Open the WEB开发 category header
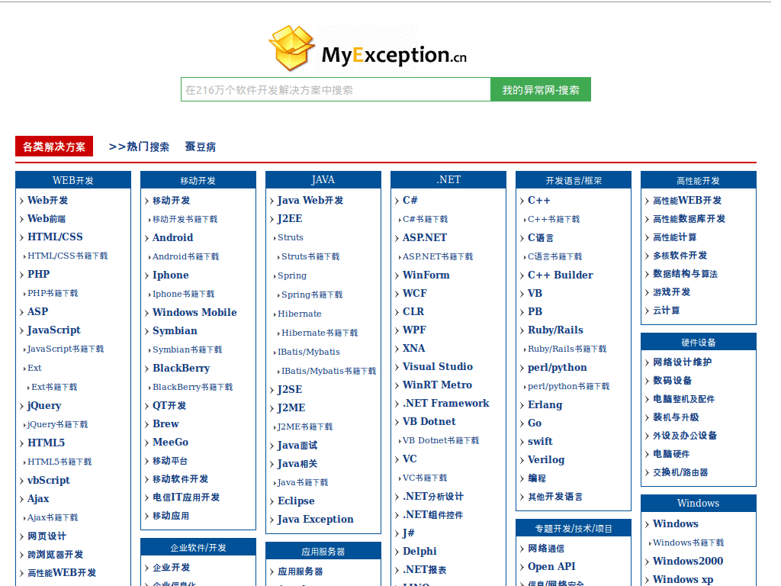This screenshot has width=781, height=586. tap(73, 180)
